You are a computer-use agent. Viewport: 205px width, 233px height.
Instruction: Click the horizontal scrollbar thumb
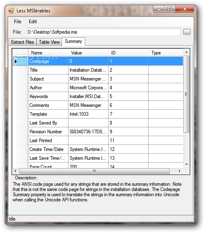click(x=94, y=171)
